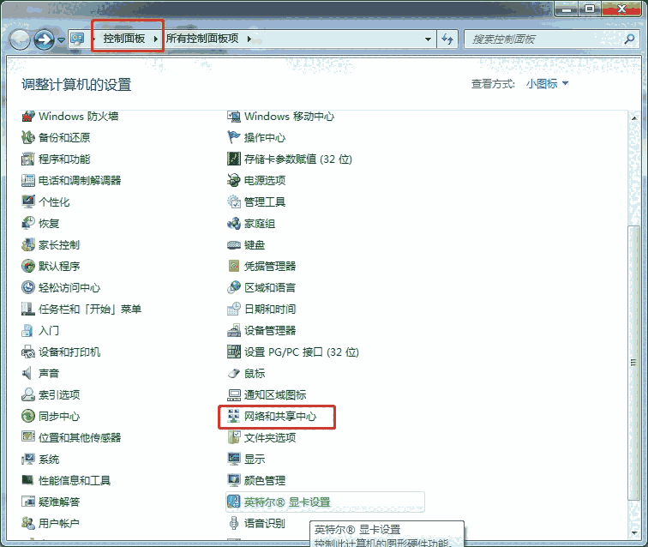Click the scrollbar down arrow
The image size is (648, 547).
click(x=634, y=533)
